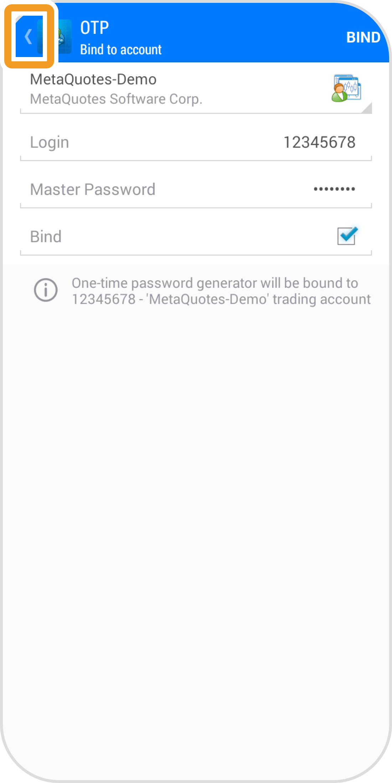Image resolution: width=392 pixels, height=783 pixels.
Task: Expand the server selector corner triangle
Action: pyautogui.click(x=367, y=108)
